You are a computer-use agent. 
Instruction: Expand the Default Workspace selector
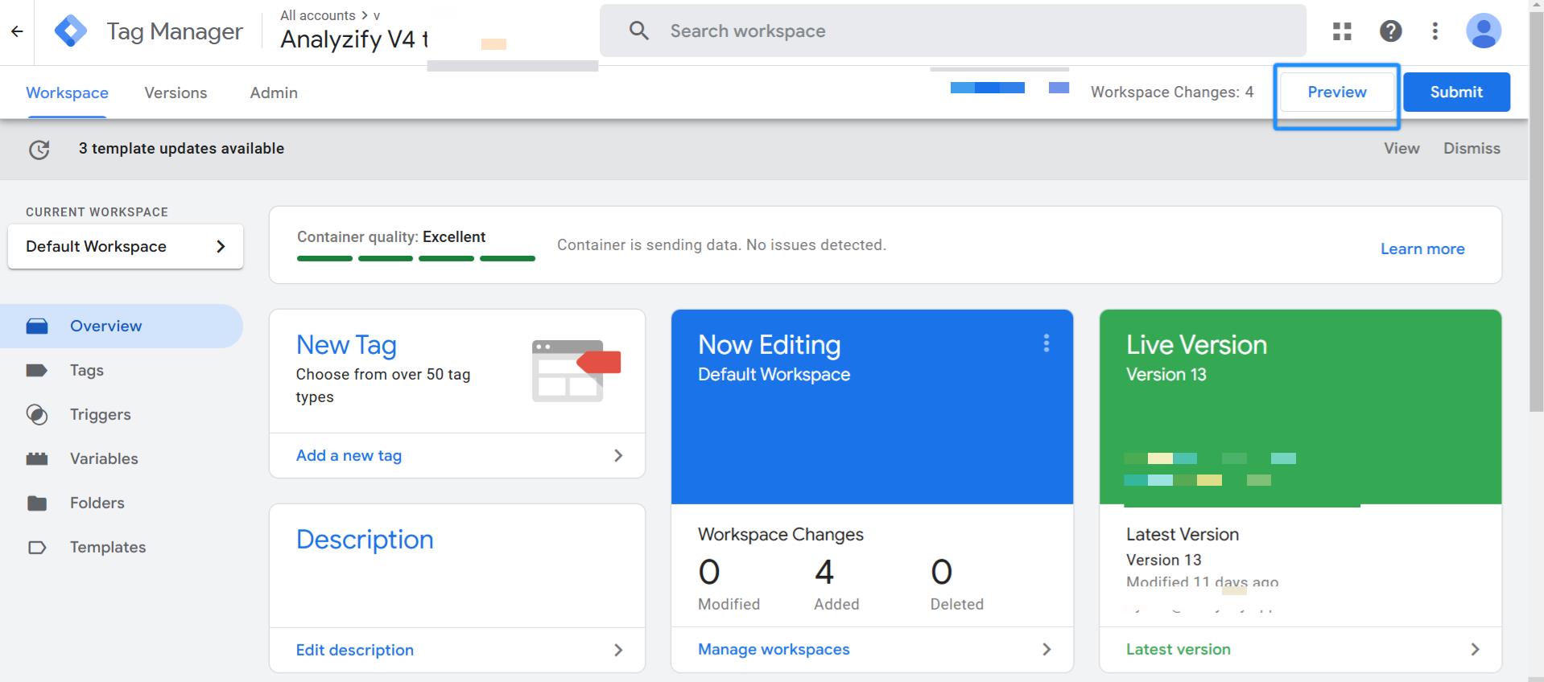coord(126,246)
